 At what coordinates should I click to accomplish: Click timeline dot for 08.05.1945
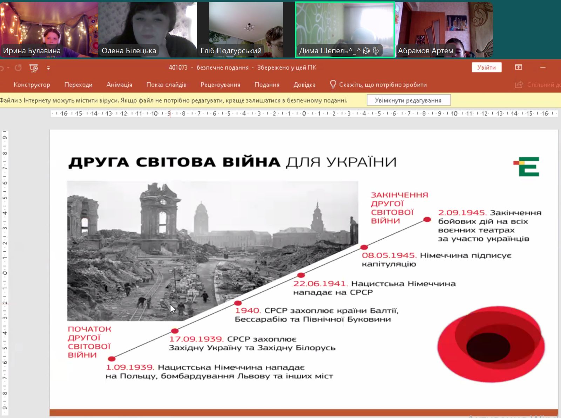tap(364, 247)
